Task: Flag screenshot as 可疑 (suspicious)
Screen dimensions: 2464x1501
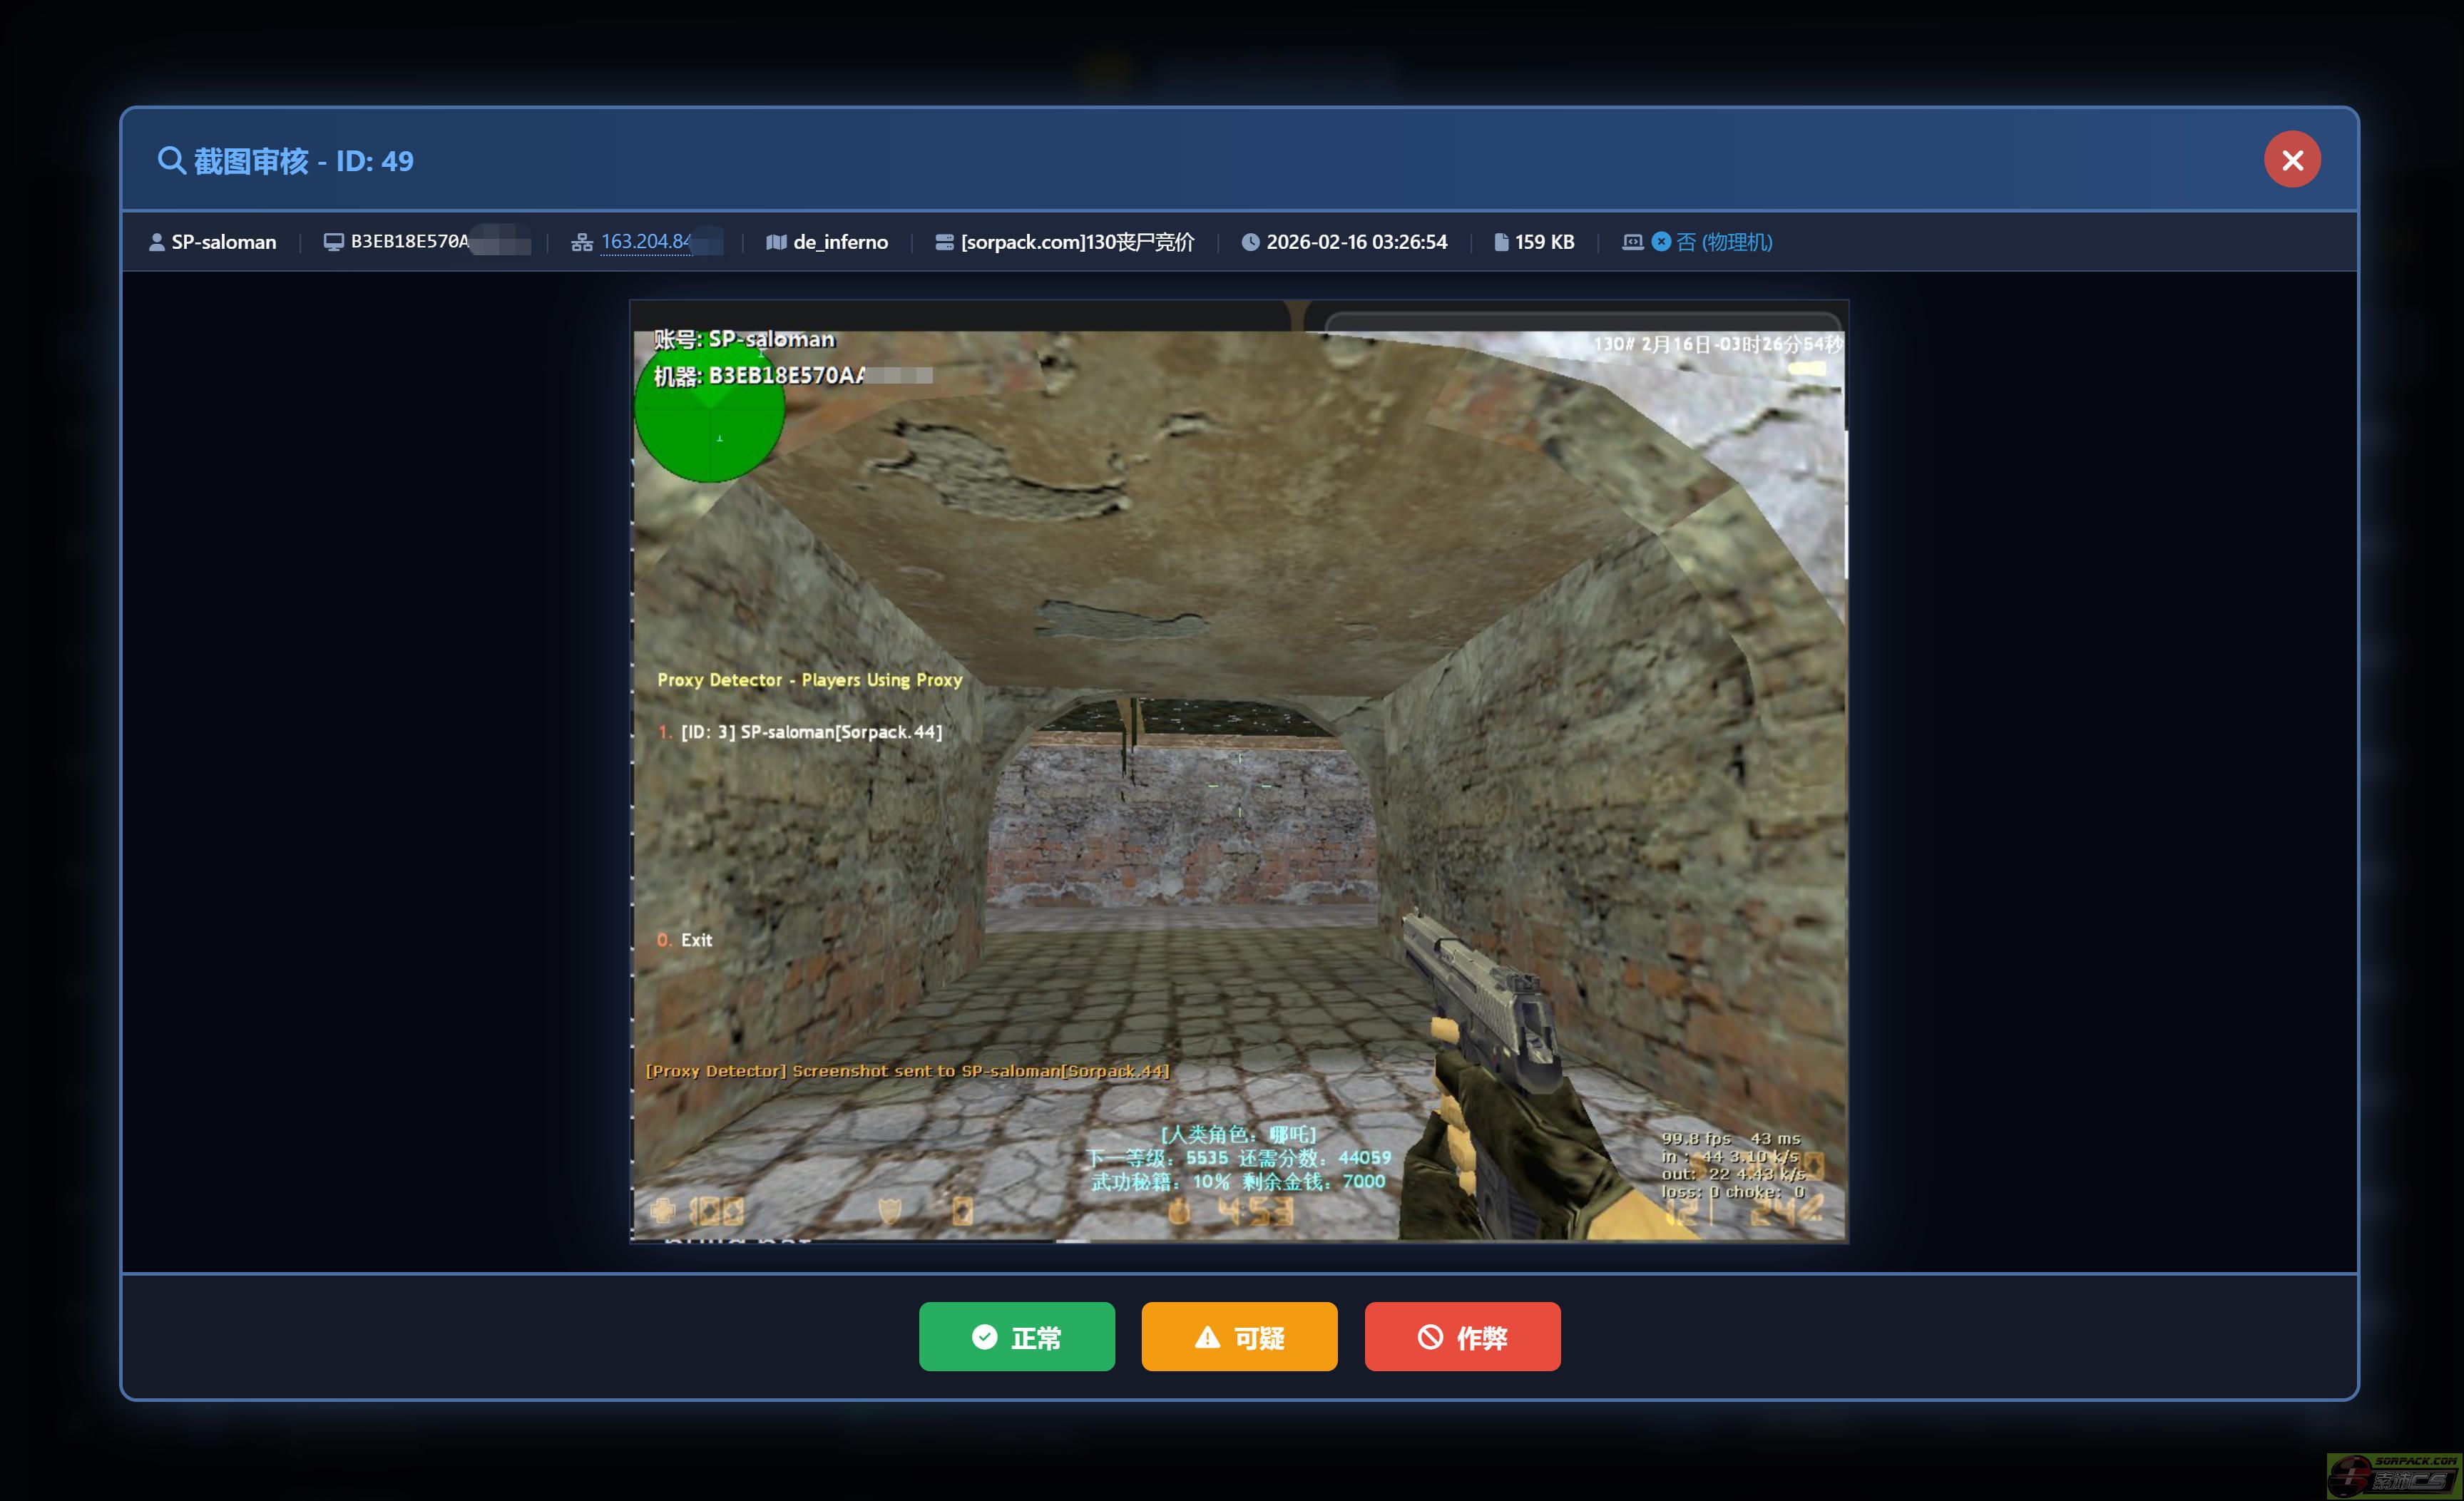Action: [x=1239, y=1336]
